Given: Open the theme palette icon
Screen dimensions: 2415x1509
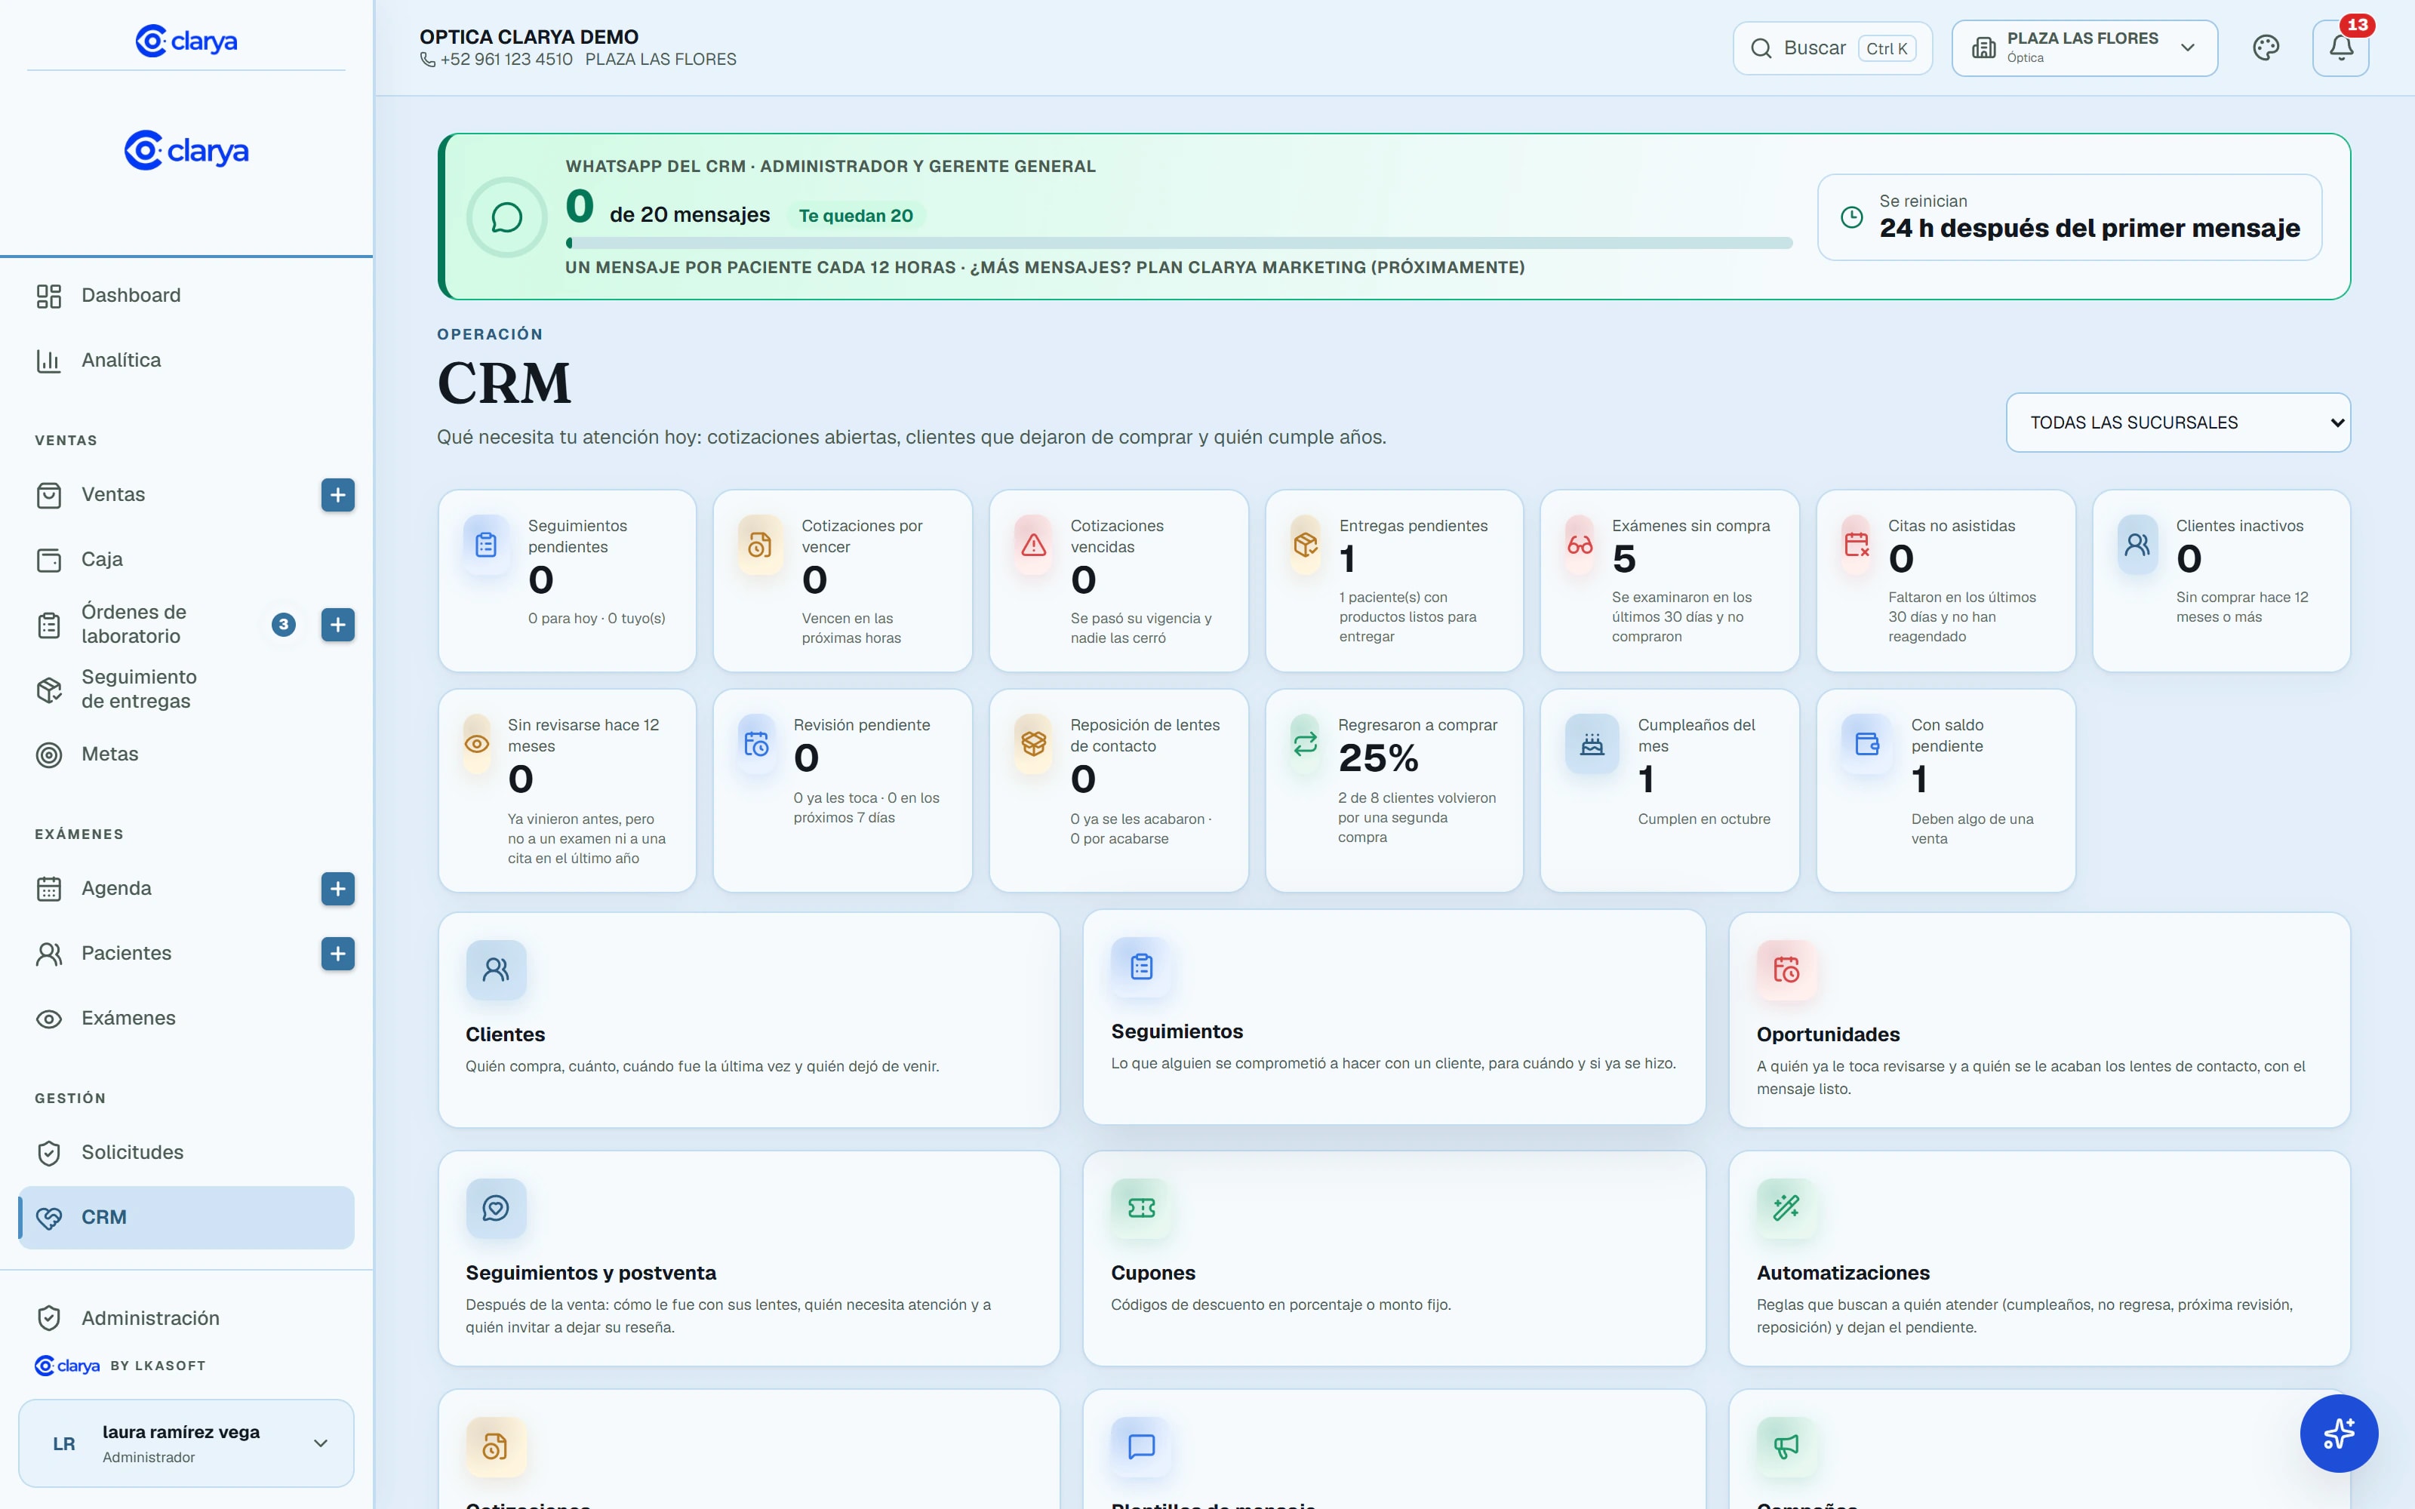Looking at the screenshot, I should coord(2266,48).
